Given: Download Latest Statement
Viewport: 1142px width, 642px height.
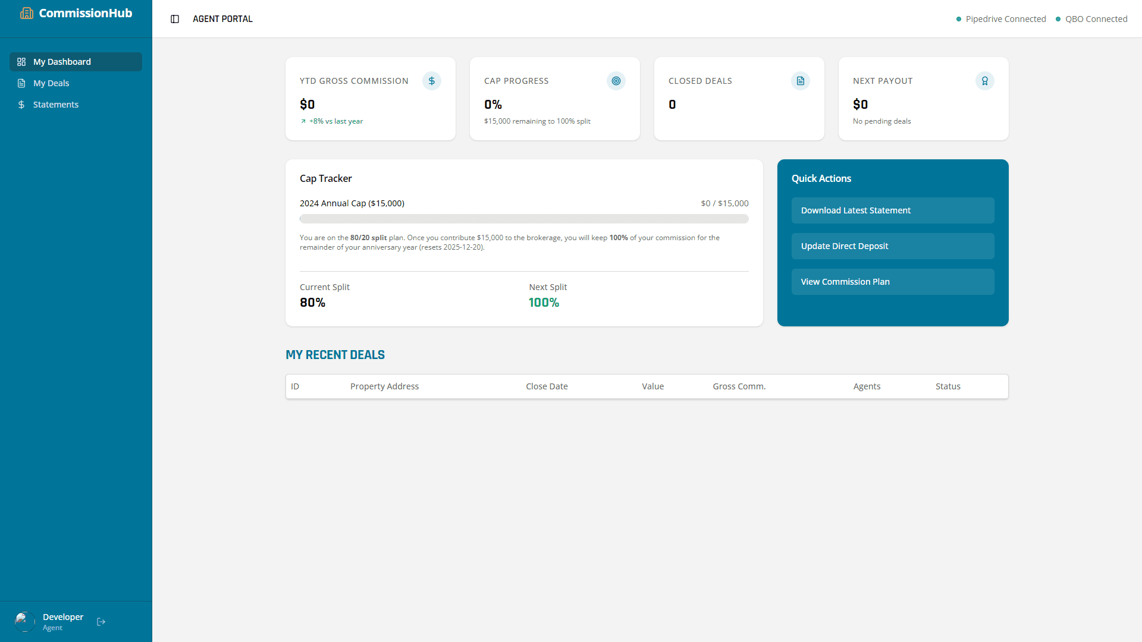Looking at the screenshot, I should (893, 210).
